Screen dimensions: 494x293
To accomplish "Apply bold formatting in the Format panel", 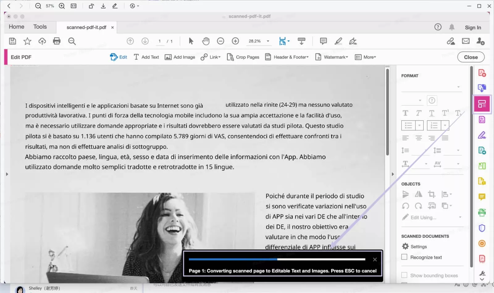I will pos(405,113).
